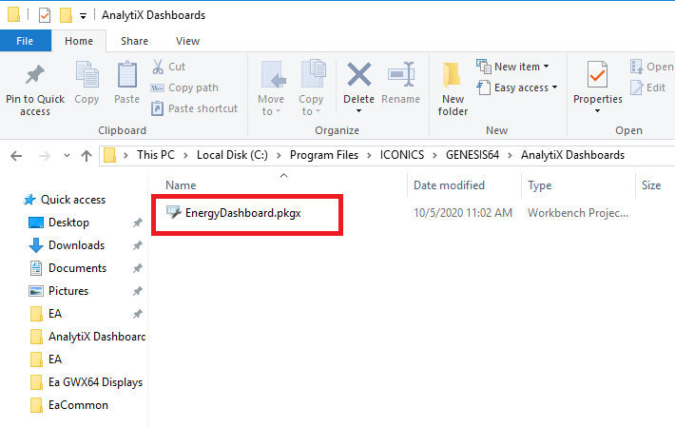Rename the selected item
675x427 pixels.
click(x=401, y=83)
